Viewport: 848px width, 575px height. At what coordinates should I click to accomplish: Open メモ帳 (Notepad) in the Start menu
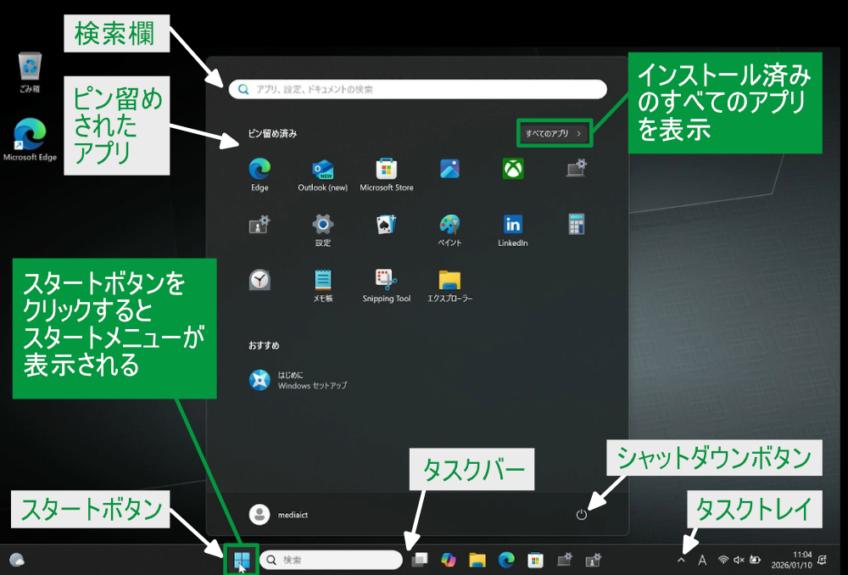click(x=322, y=281)
